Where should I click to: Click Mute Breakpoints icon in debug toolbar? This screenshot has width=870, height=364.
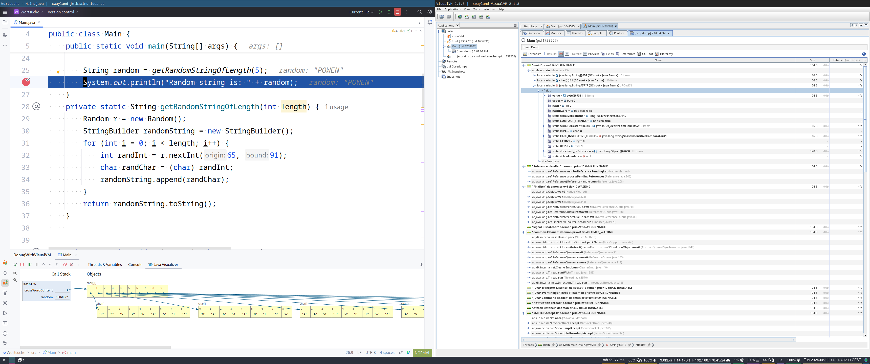72,265
